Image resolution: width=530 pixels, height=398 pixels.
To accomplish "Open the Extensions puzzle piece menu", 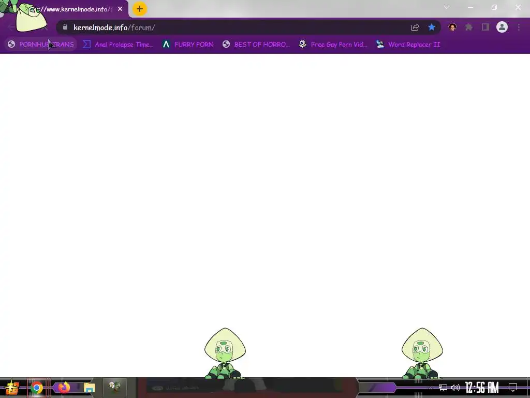I will pyautogui.click(x=469, y=27).
